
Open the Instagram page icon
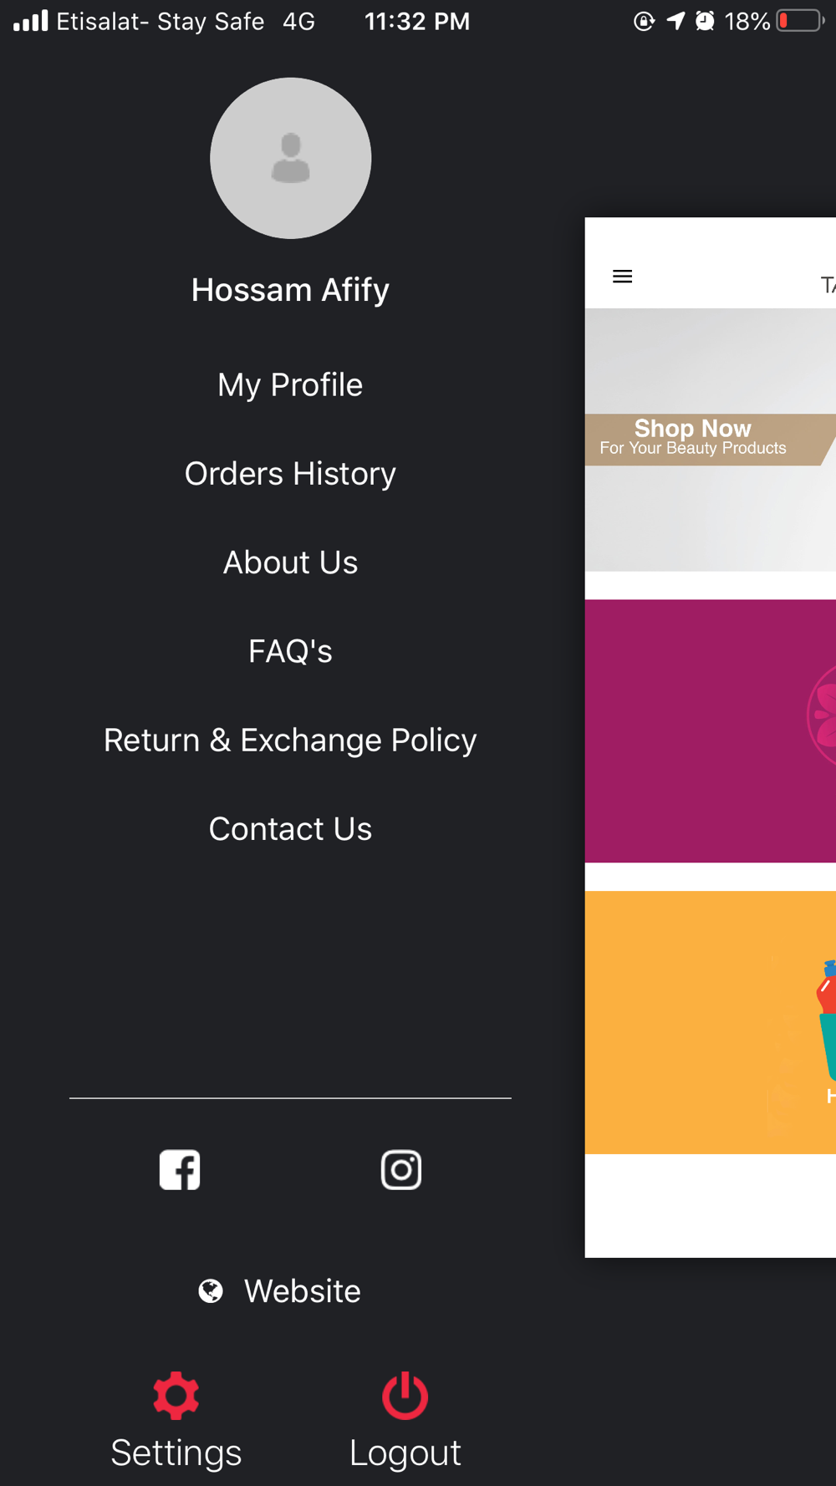[x=401, y=1169]
